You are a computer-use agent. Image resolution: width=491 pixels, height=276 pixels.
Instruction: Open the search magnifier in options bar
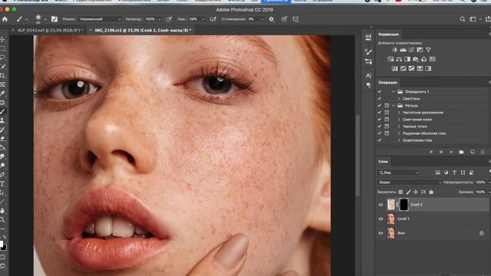tap(462, 19)
